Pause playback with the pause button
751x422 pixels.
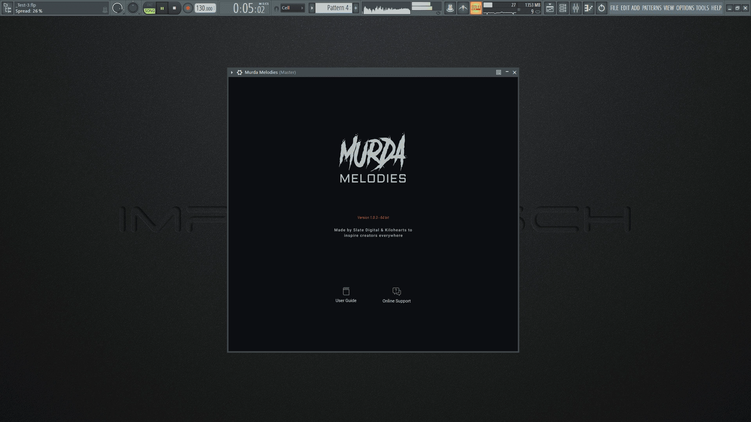pyautogui.click(x=162, y=8)
